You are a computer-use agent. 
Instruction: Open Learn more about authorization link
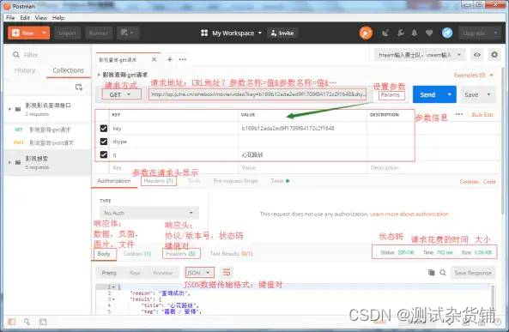[x=409, y=214]
